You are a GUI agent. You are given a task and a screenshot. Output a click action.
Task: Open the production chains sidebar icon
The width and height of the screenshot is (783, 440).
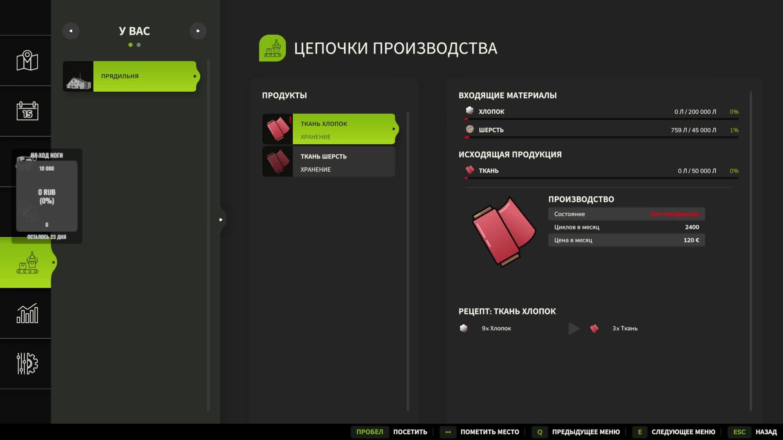click(27, 263)
